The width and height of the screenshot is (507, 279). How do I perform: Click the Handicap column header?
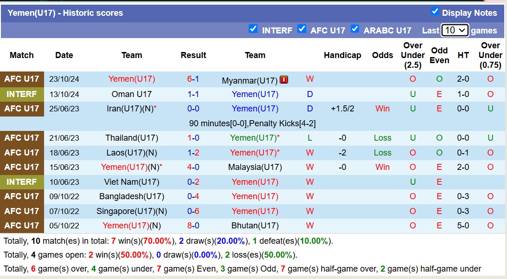coord(342,55)
